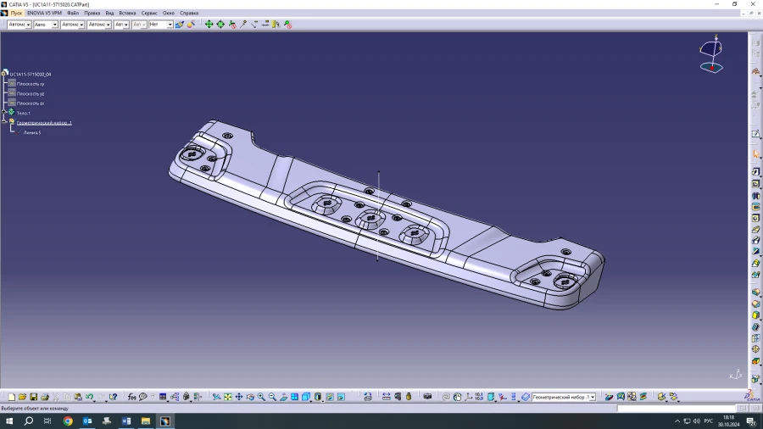Click Fit All In view icon
The height and width of the screenshot is (429, 763).
tap(228, 397)
